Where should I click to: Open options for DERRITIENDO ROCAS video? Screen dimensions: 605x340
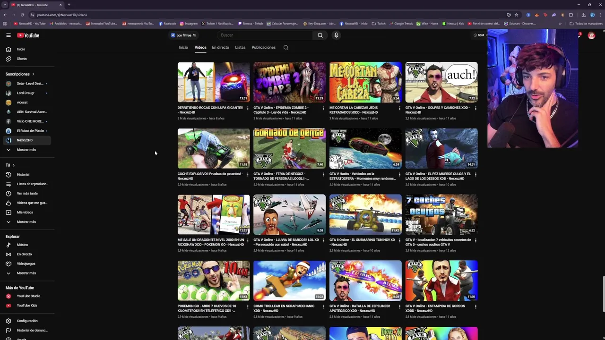tap(248, 108)
